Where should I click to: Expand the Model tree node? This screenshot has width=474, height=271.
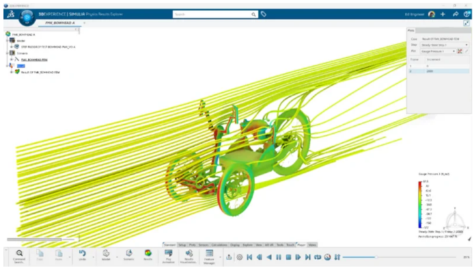click(x=7, y=40)
